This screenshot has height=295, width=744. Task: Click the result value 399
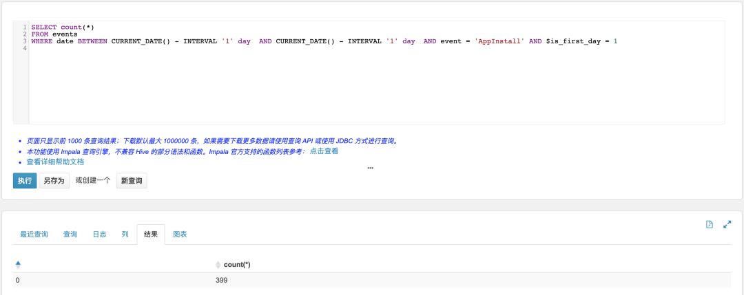[x=222, y=281]
